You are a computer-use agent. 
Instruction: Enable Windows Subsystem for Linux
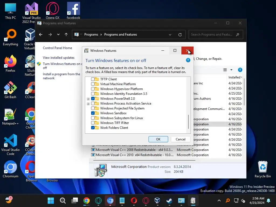click(93, 118)
